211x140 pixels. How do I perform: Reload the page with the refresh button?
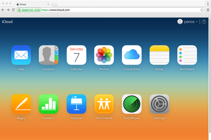pyautogui.click(x=13, y=10)
